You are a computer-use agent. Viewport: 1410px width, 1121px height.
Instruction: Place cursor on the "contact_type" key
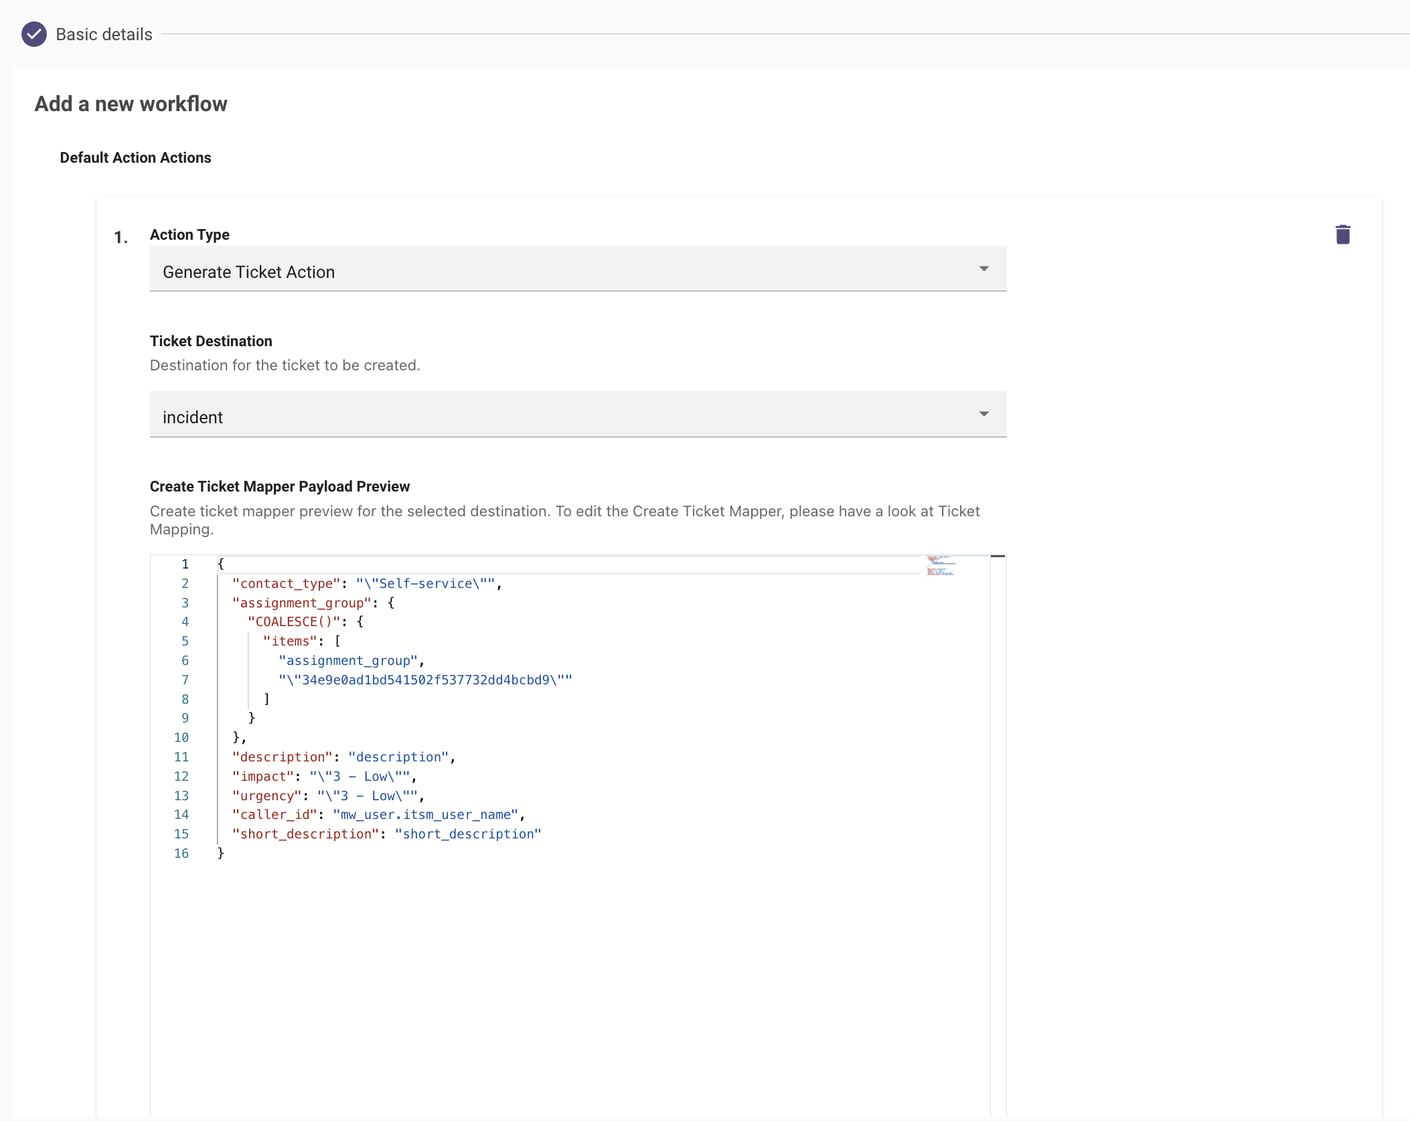click(286, 583)
